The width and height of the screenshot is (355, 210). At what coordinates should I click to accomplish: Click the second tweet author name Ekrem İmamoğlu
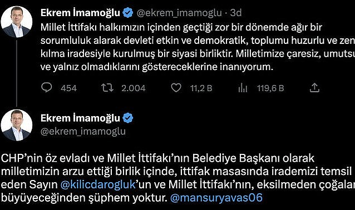tap(80, 118)
